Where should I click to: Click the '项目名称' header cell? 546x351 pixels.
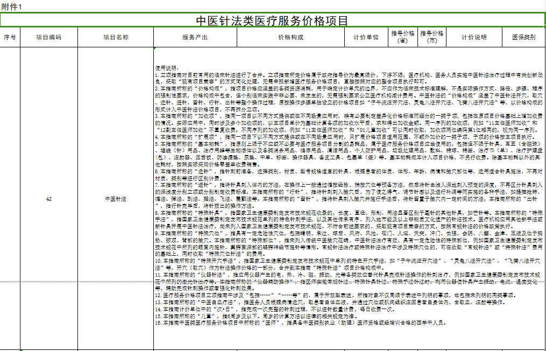click(x=116, y=37)
